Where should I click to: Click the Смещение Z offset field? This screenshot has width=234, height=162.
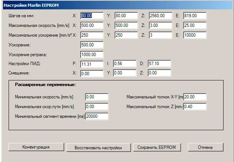(x=159, y=73)
